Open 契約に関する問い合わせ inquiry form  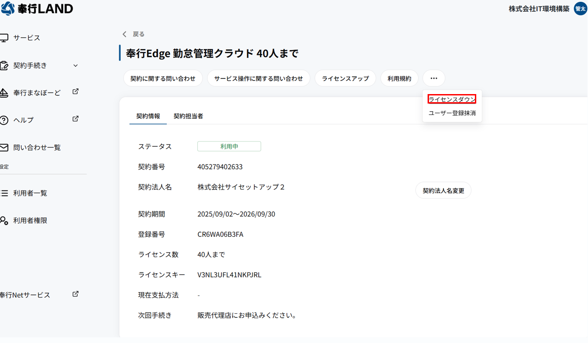[x=163, y=78]
